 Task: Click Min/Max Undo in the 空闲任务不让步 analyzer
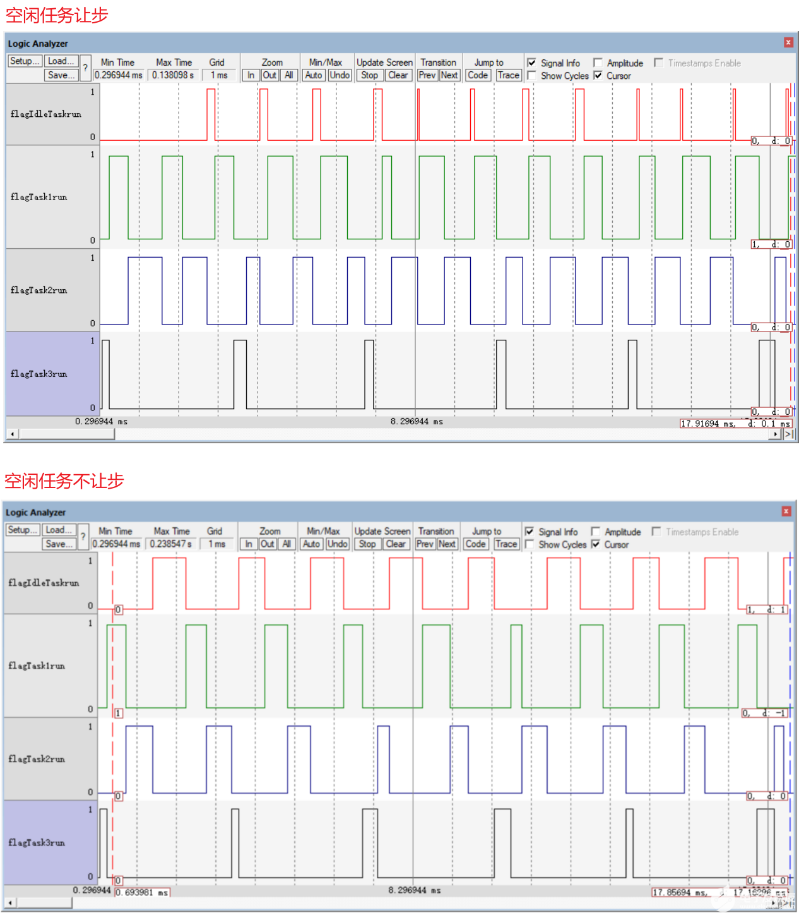[338, 544]
